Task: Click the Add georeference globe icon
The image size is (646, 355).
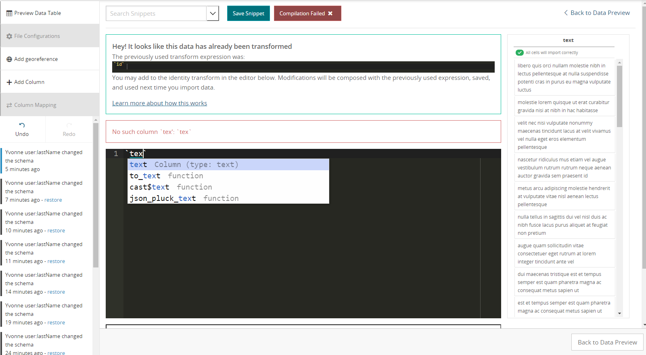Action: tap(9, 59)
